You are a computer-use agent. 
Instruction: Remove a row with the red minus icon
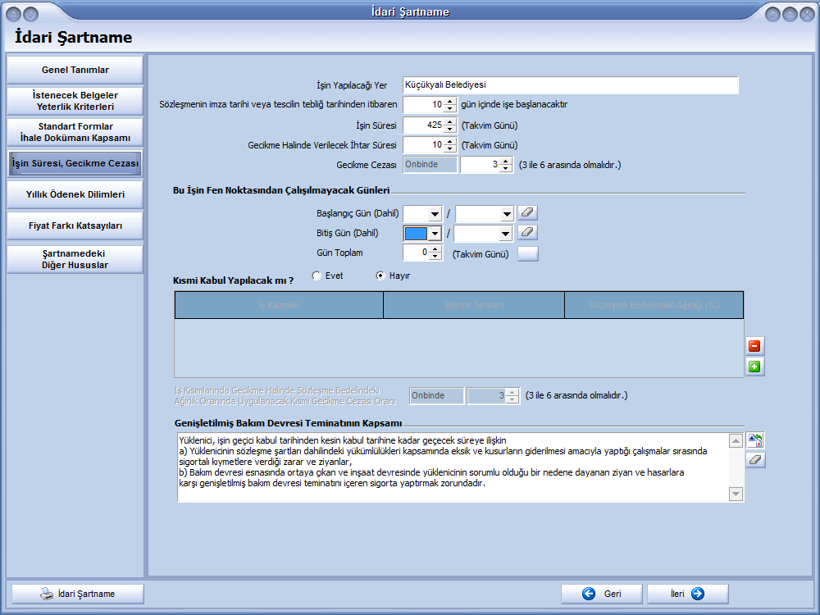(x=755, y=346)
